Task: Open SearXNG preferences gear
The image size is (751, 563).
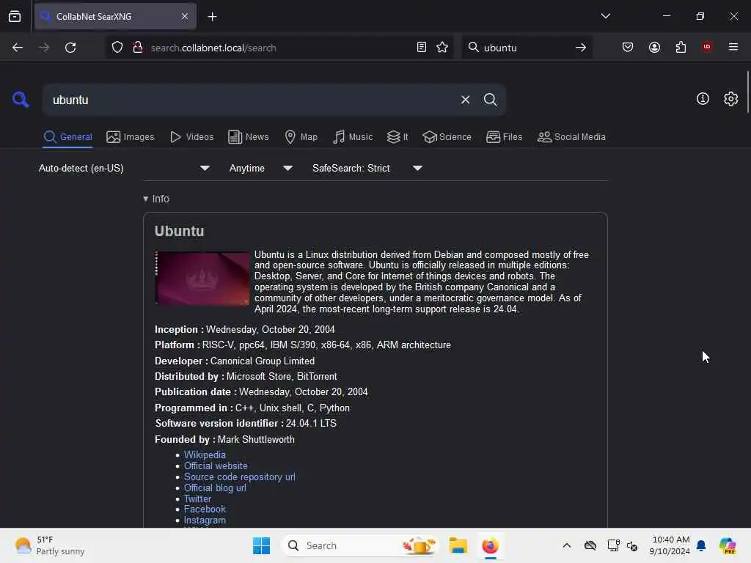Action: point(730,99)
